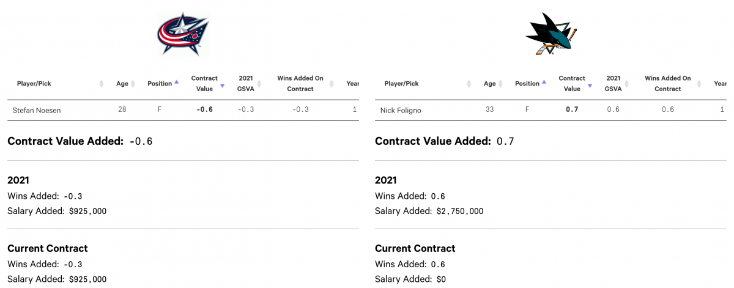
Task: Sort right table by Age arrows
Action: [x=500, y=84]
